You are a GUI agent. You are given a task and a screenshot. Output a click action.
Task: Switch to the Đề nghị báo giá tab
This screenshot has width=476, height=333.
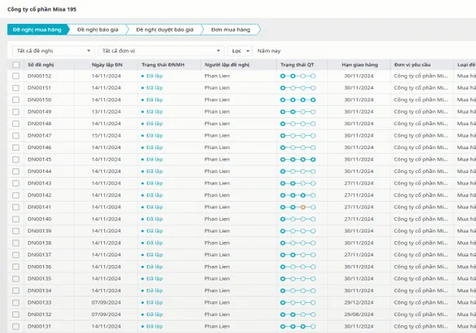pos(97,29)
